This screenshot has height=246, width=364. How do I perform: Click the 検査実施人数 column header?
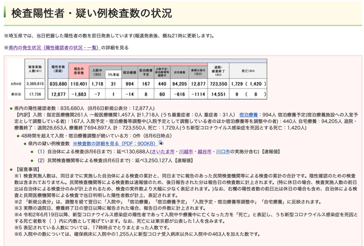(35, 68)
